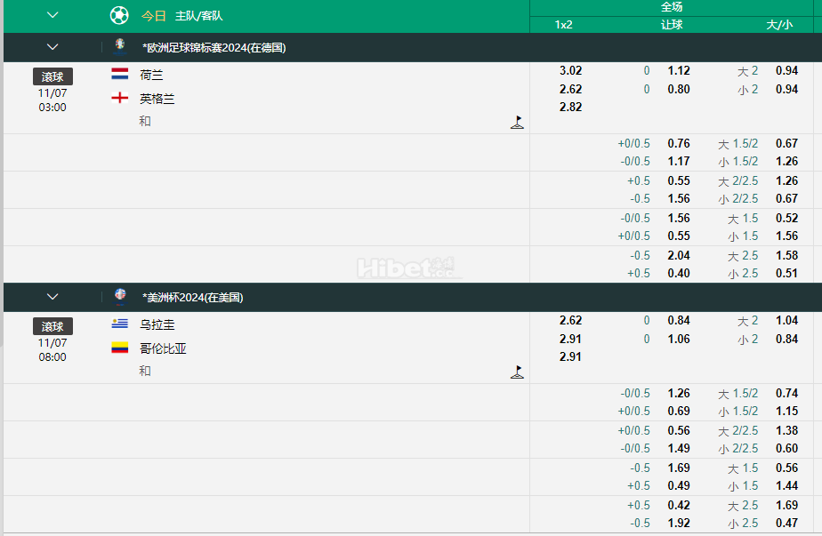Screen dimensions: 822x536
Task: Select handicap -0.5 odds 1.92
Action: point(679,524)
